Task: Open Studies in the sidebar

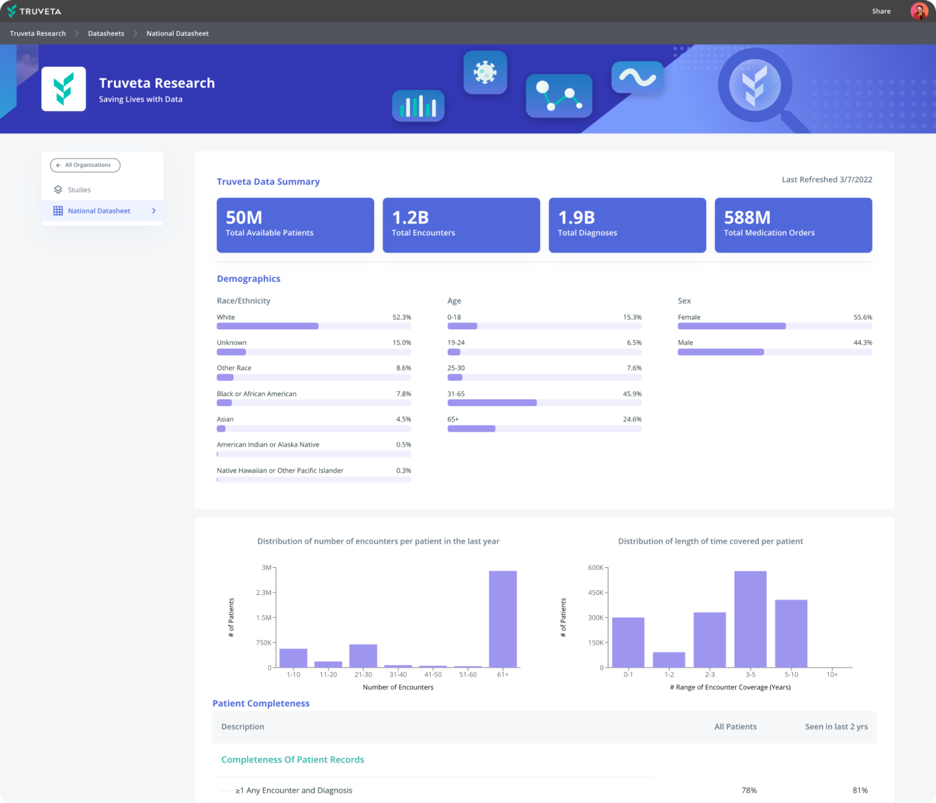Action: click(x=79, y=190)
